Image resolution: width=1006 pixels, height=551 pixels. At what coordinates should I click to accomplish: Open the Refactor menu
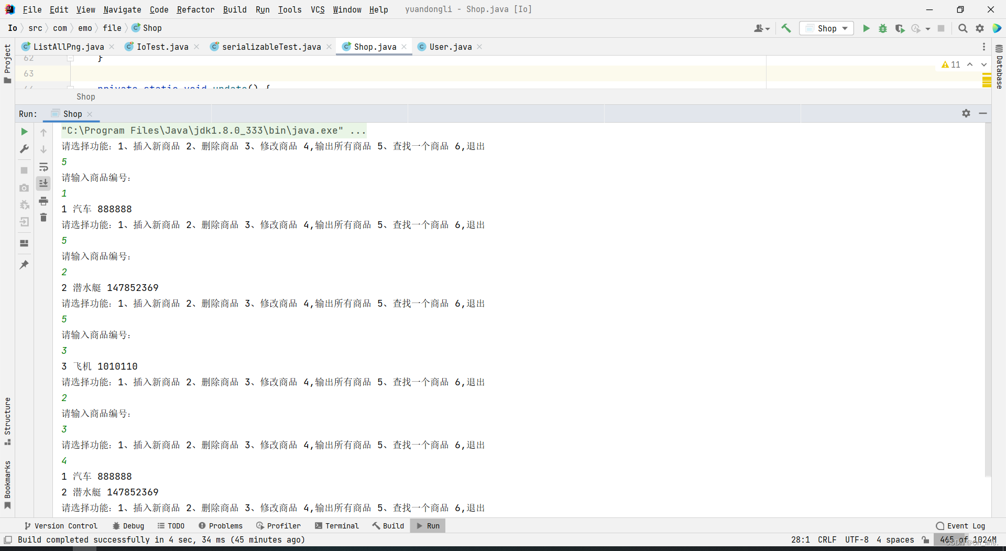click(x=195, y=9)
